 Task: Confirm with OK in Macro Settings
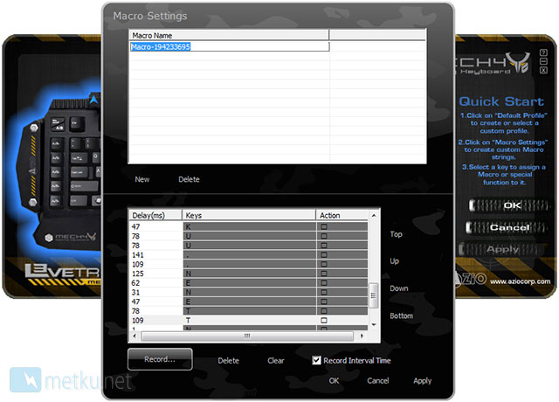[334, 381]
